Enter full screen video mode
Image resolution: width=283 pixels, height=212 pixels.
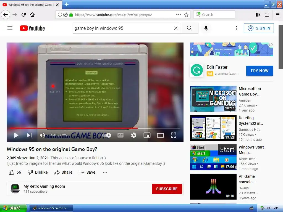[x=174, y=135]
